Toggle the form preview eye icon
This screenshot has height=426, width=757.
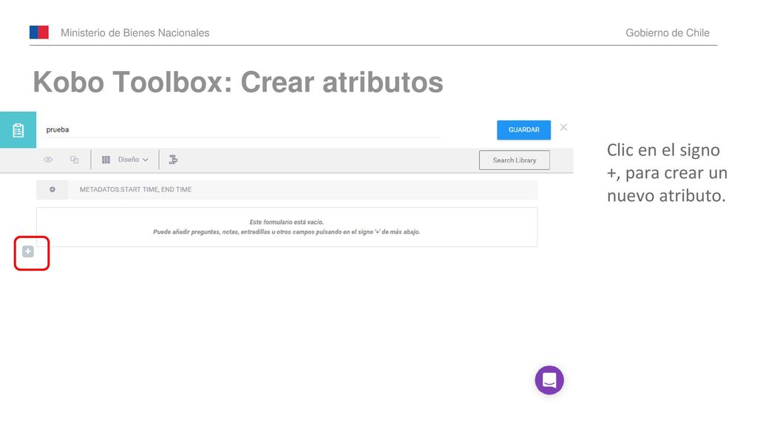tap(48, 160)
